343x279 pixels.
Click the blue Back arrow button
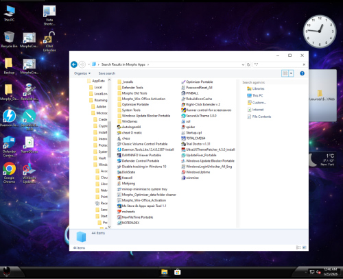point(74,64)
